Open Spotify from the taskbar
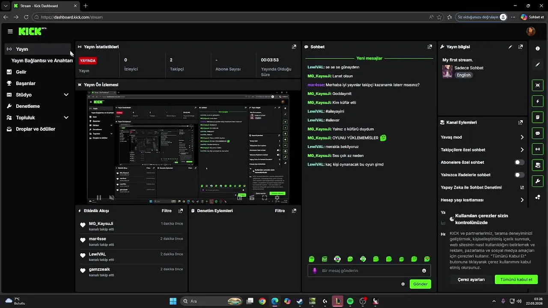The image size is (548, 308). (350, 301)
